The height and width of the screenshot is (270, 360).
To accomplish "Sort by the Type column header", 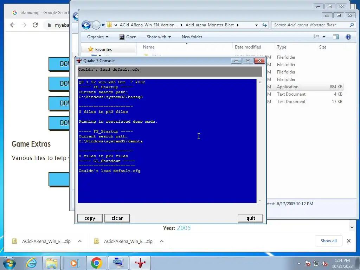I will tap(296, 47).
